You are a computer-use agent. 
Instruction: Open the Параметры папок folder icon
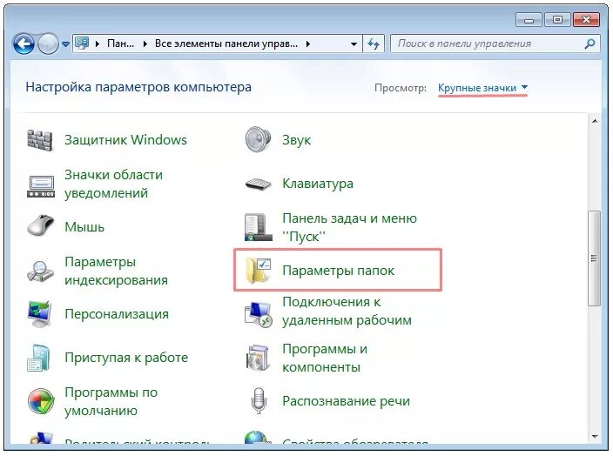(x=259, y=271)
